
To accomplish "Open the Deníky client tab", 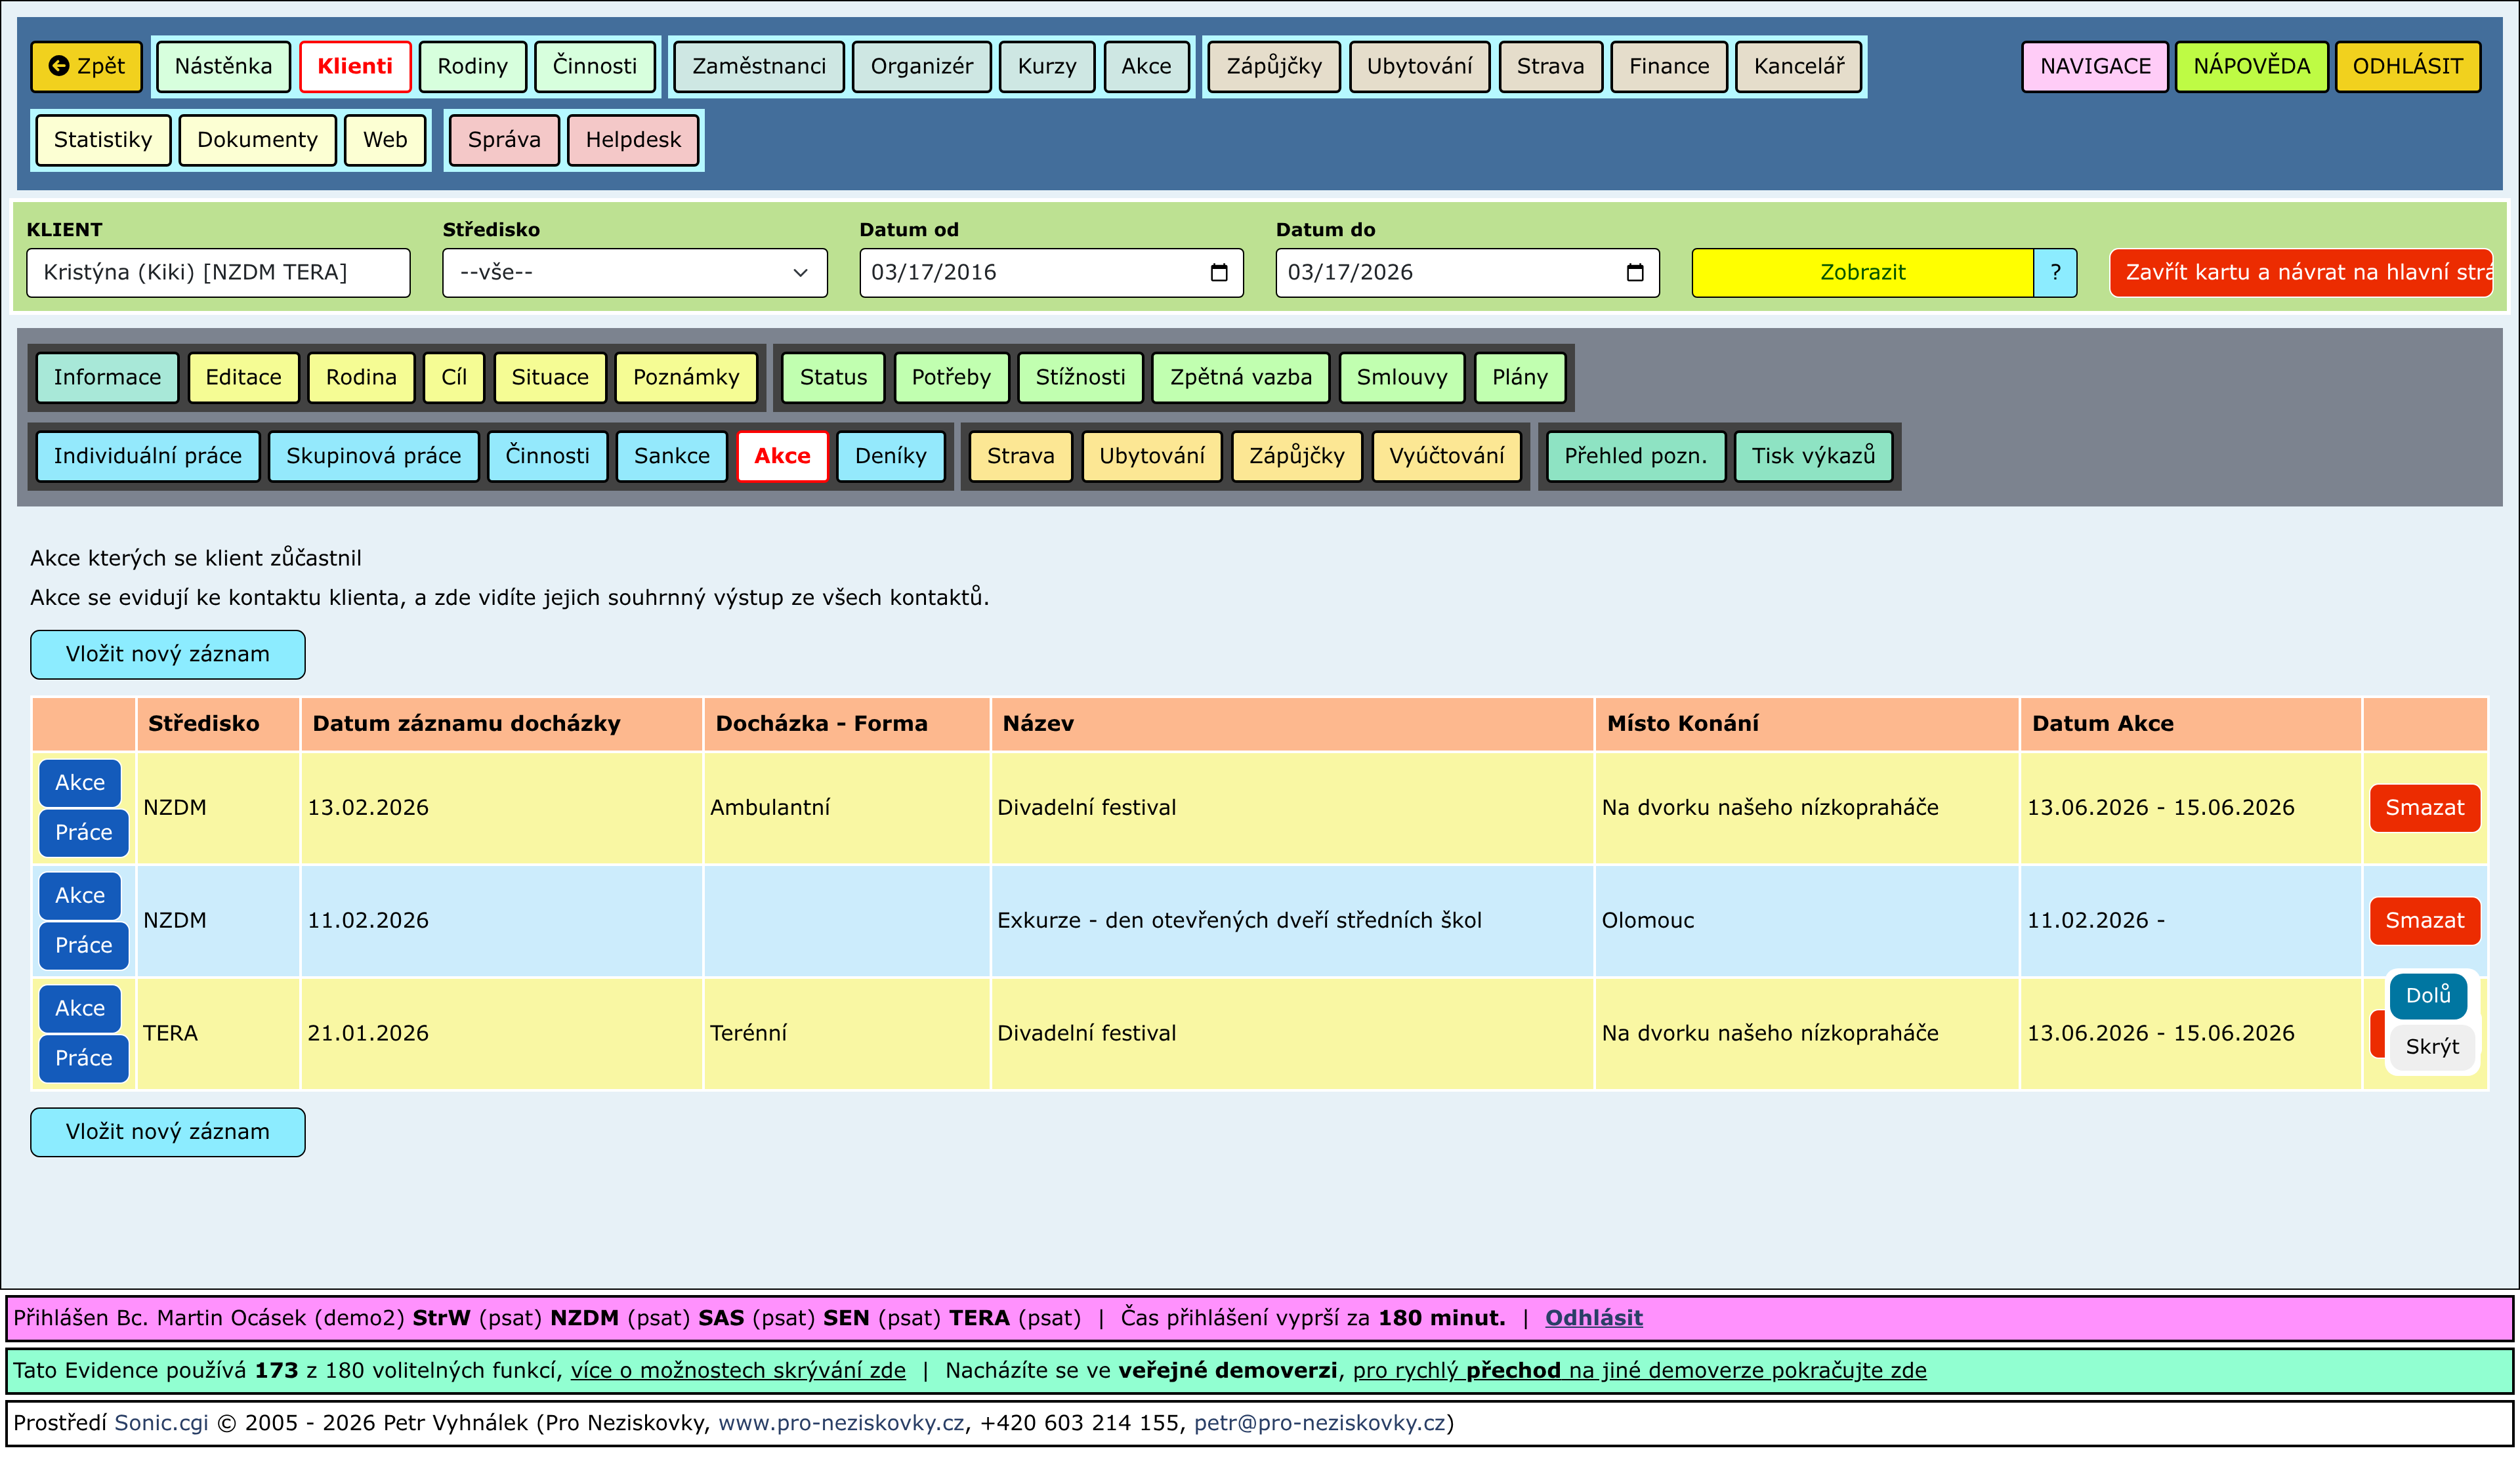I will click(889, 456).
